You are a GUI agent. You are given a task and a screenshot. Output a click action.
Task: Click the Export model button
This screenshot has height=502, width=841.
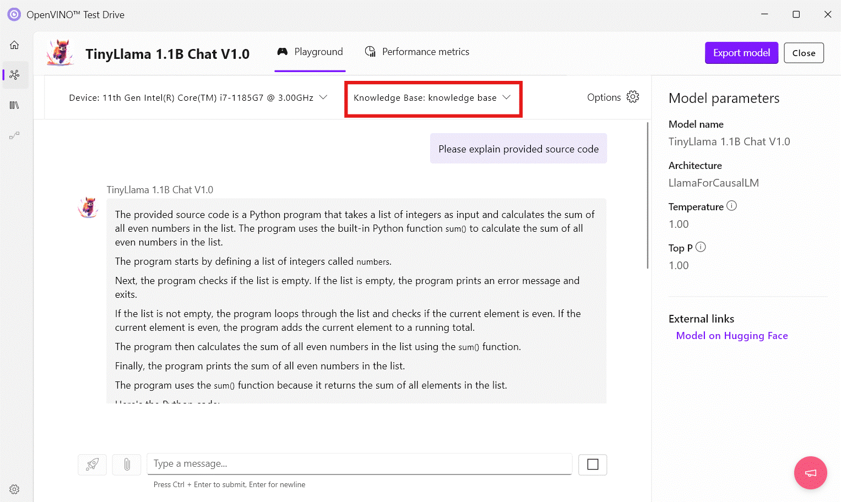pos(741,52)
